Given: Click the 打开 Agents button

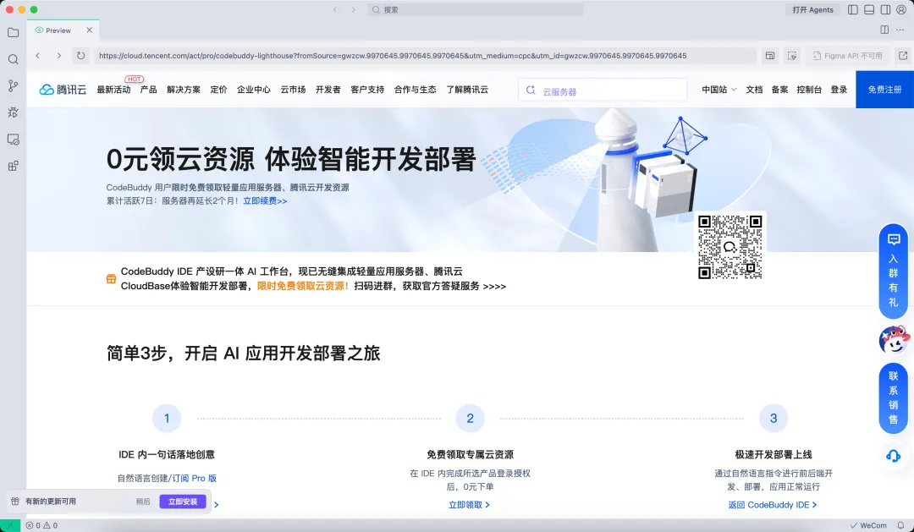Looking at the screenshot, I should pos(812,10).
